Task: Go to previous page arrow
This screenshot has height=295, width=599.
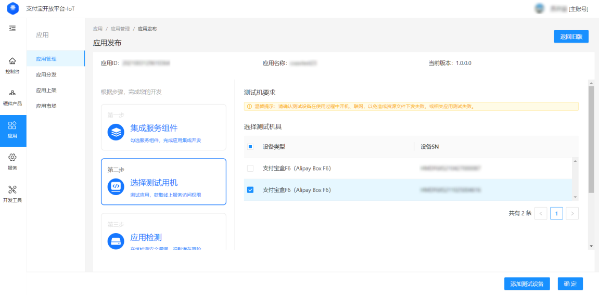Action: coord(541,214)
